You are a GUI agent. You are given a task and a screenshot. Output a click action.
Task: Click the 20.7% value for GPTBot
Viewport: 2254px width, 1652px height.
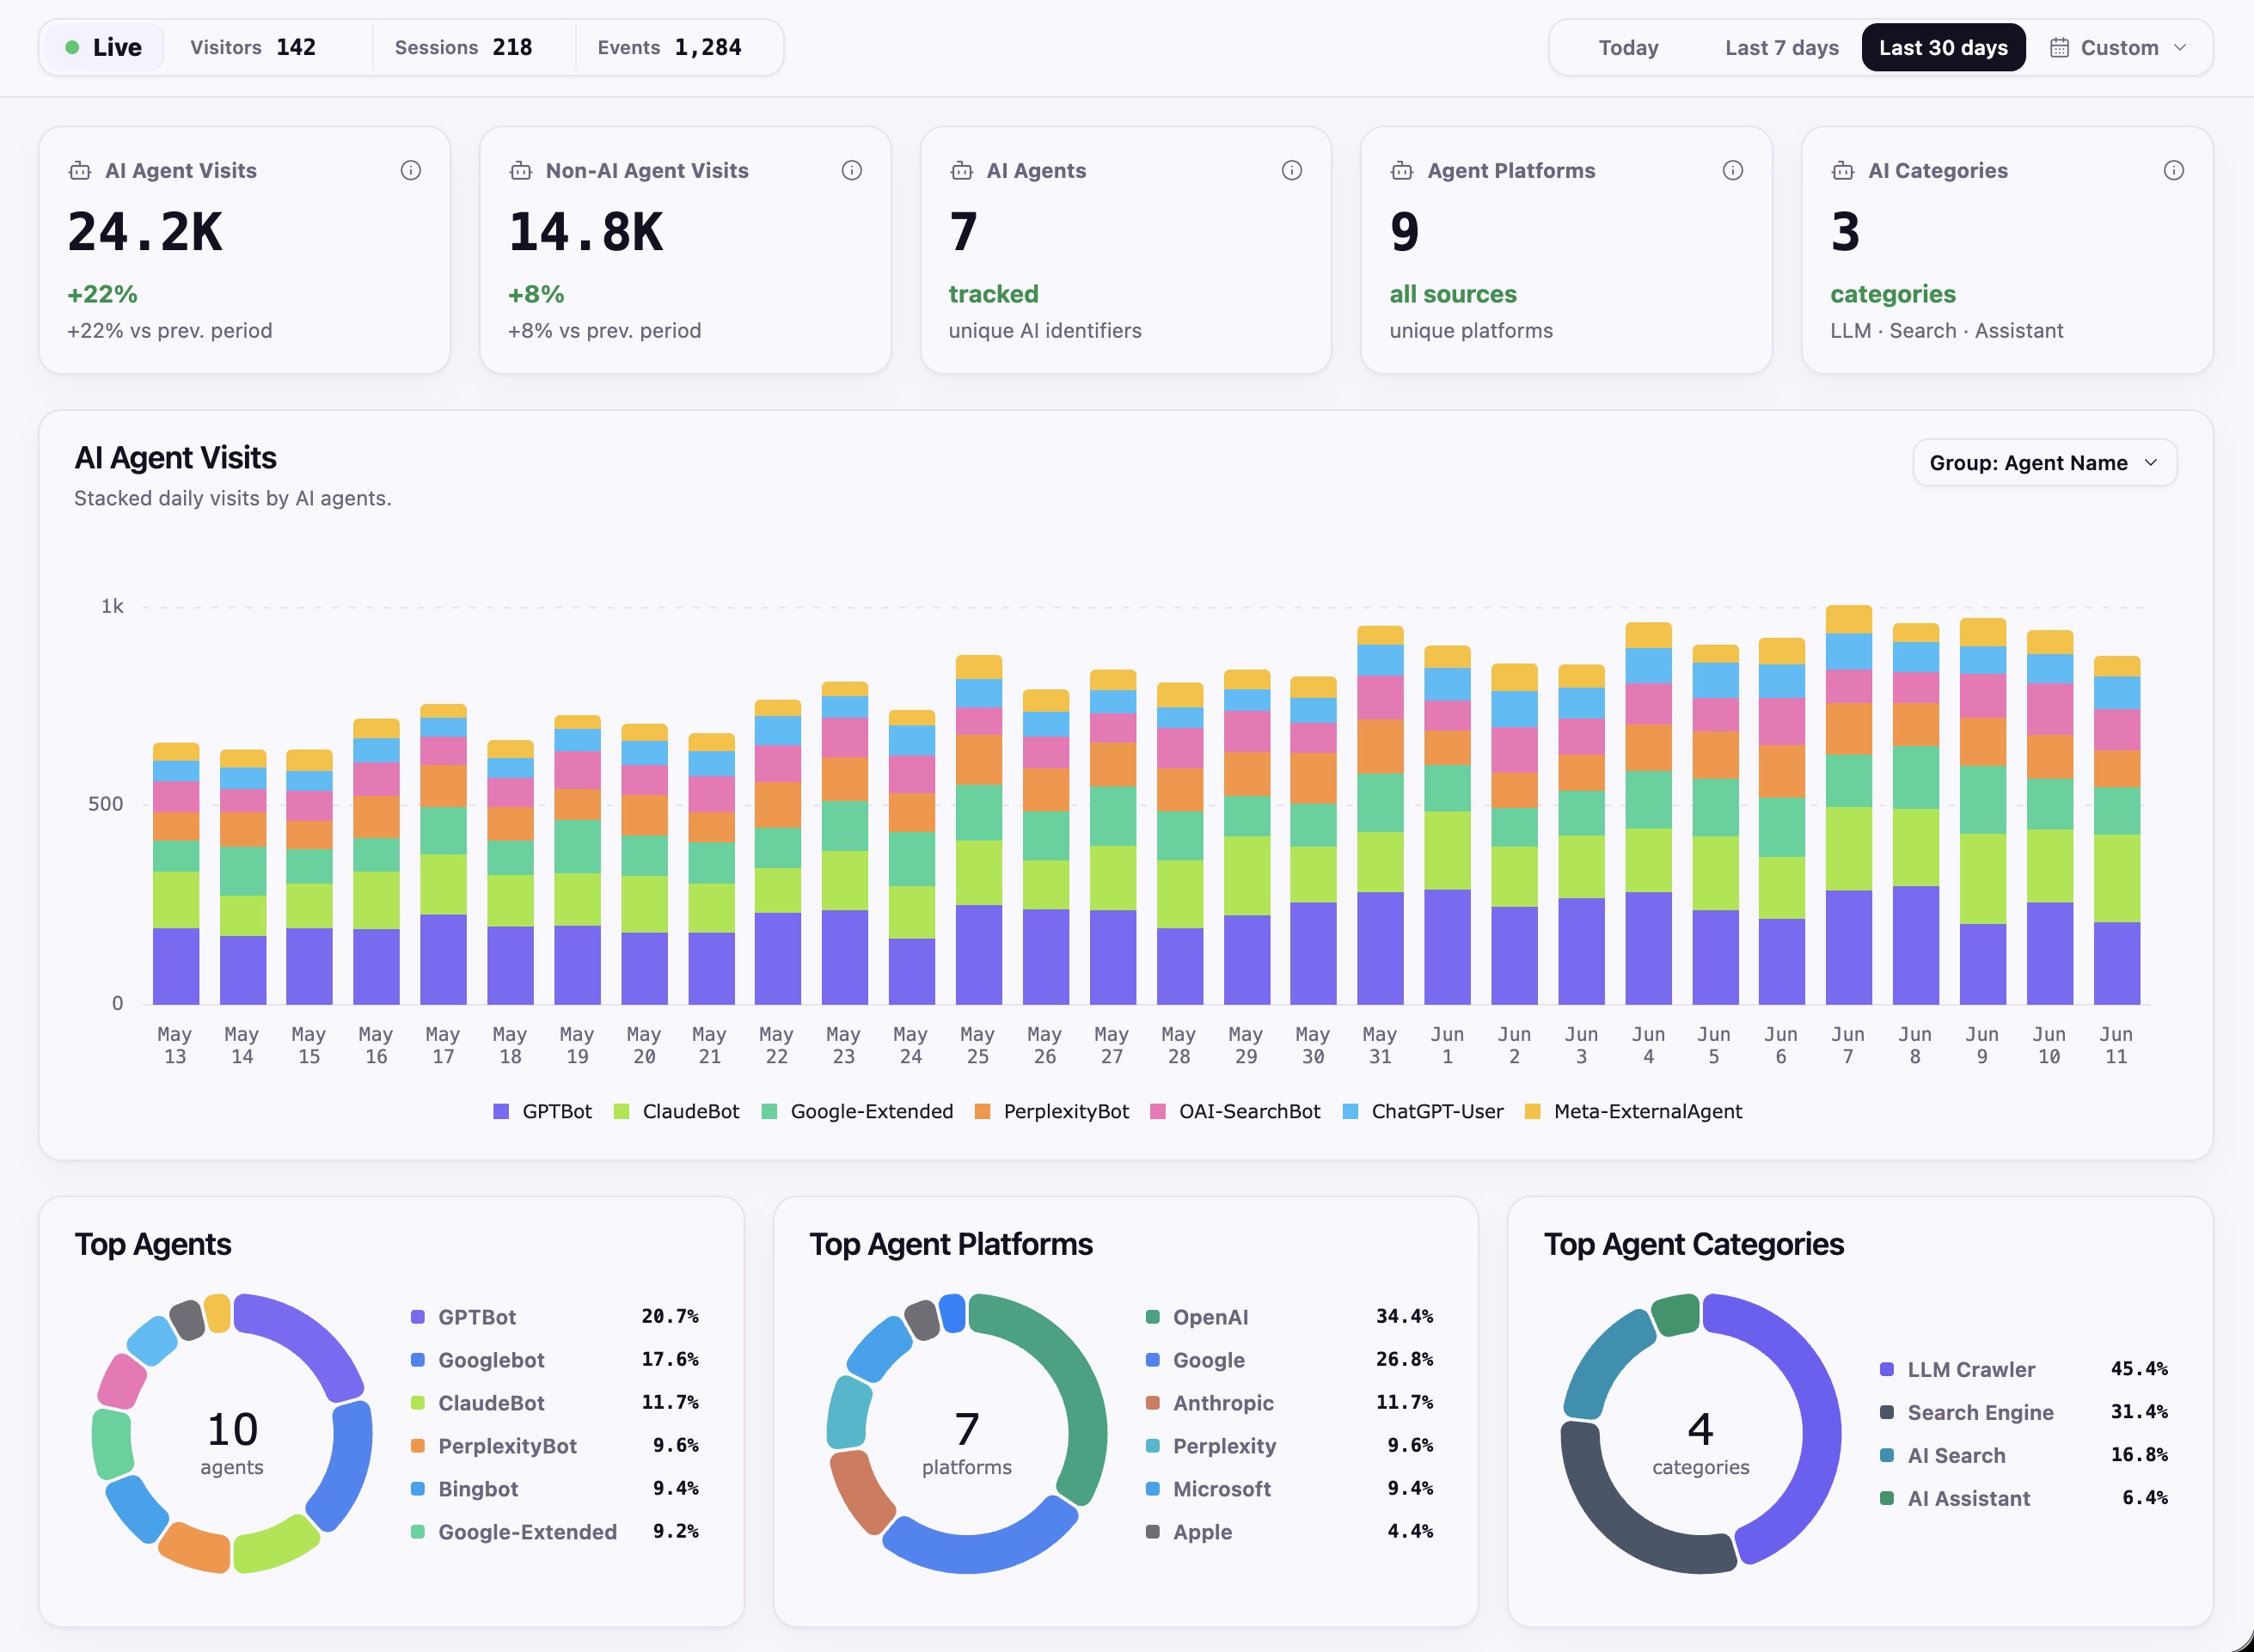670,1316
